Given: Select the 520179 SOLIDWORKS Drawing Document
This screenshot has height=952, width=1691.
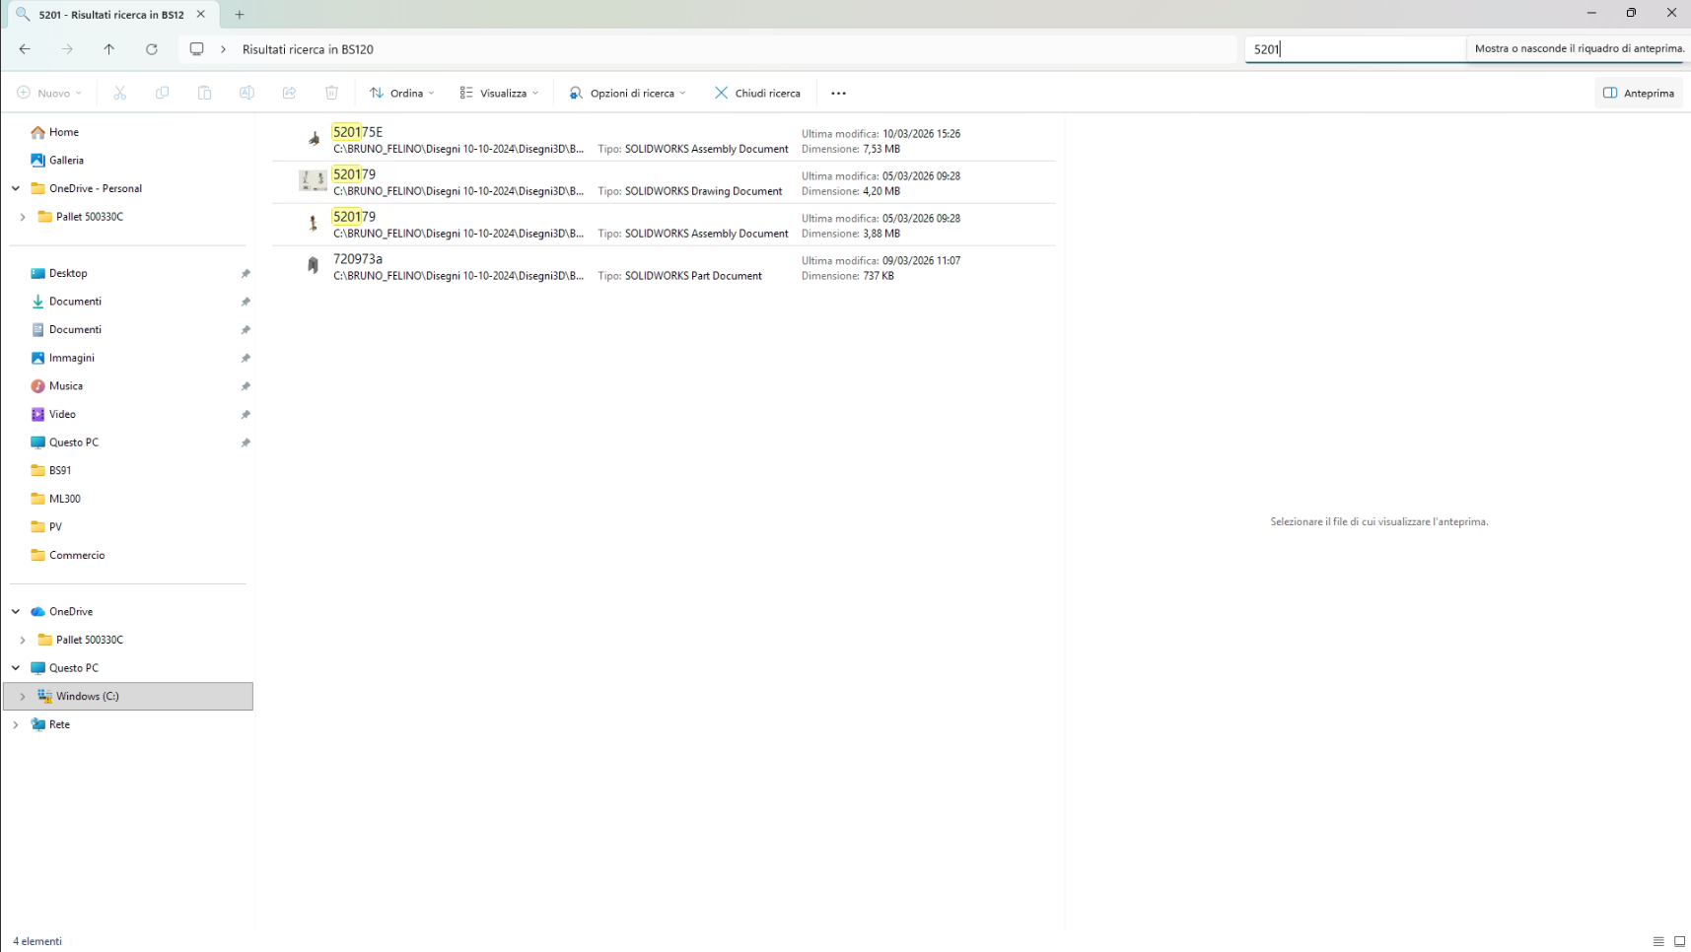Looking at the screenshot, I should (x=664, y=182).
